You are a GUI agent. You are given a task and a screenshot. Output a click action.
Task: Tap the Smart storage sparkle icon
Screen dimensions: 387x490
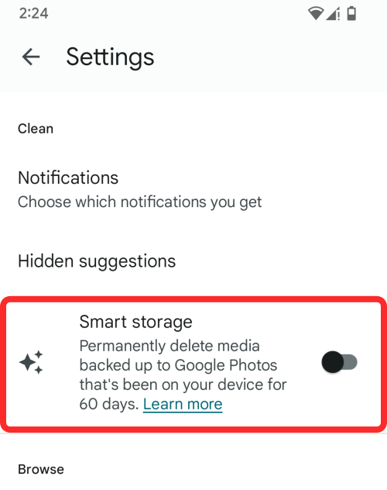coord(31,362)
